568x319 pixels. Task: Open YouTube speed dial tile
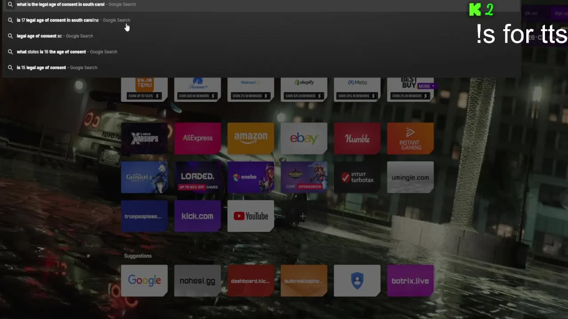tap(251, 216)
